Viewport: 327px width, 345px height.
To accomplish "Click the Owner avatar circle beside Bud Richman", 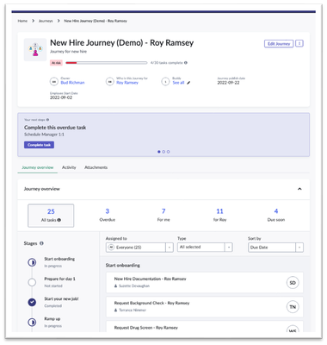I will click(54, 82).
